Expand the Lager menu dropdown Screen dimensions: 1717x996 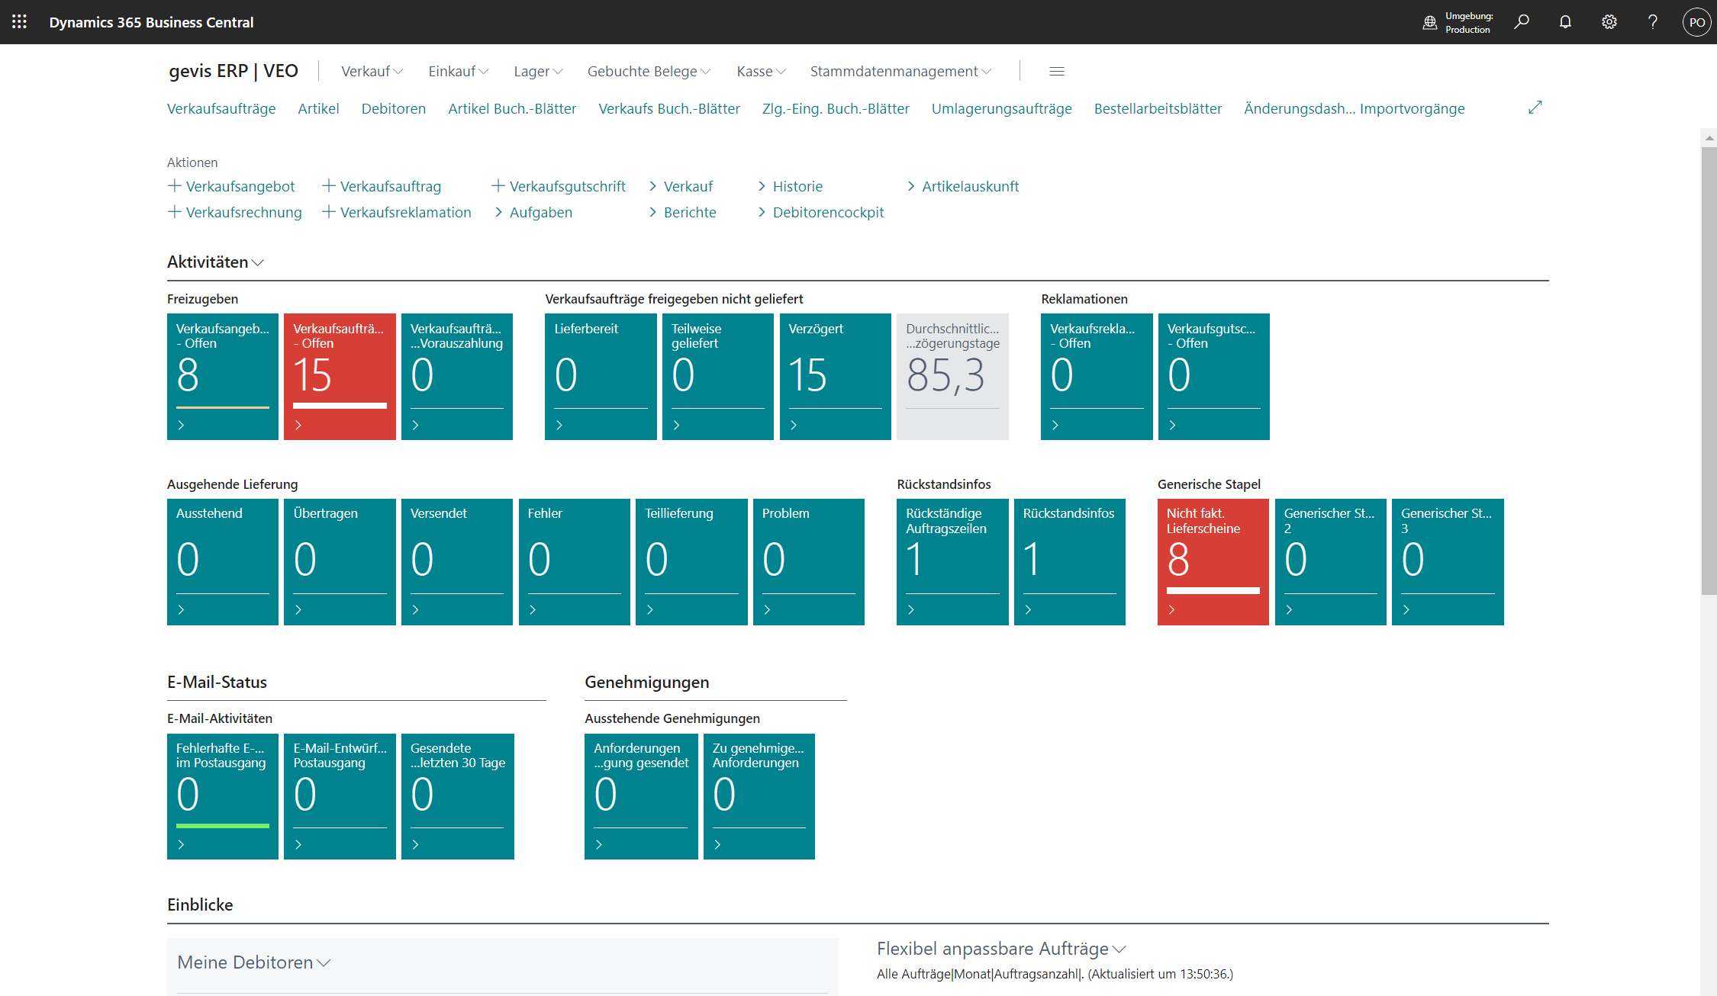(538, 71)
